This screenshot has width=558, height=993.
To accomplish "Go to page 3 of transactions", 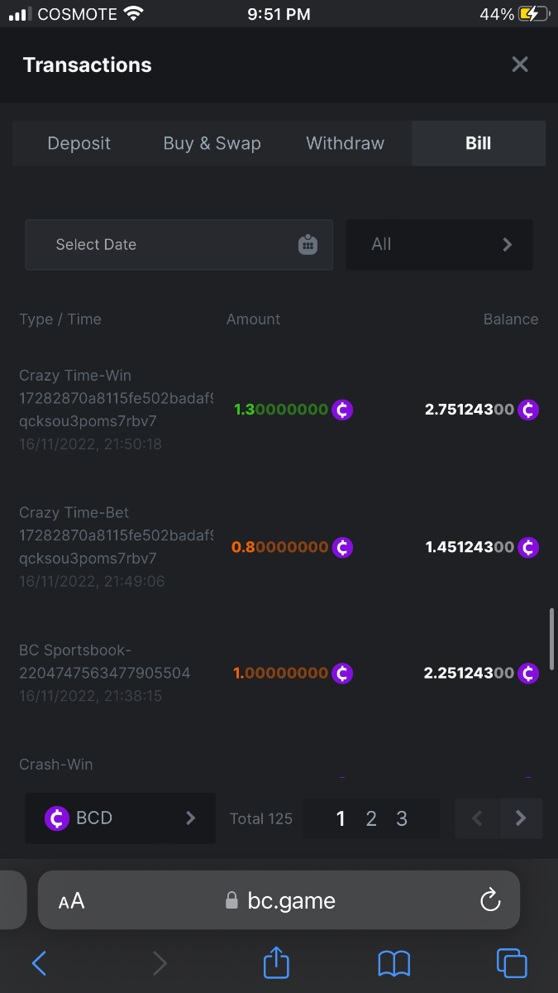I will pos(402,818).
